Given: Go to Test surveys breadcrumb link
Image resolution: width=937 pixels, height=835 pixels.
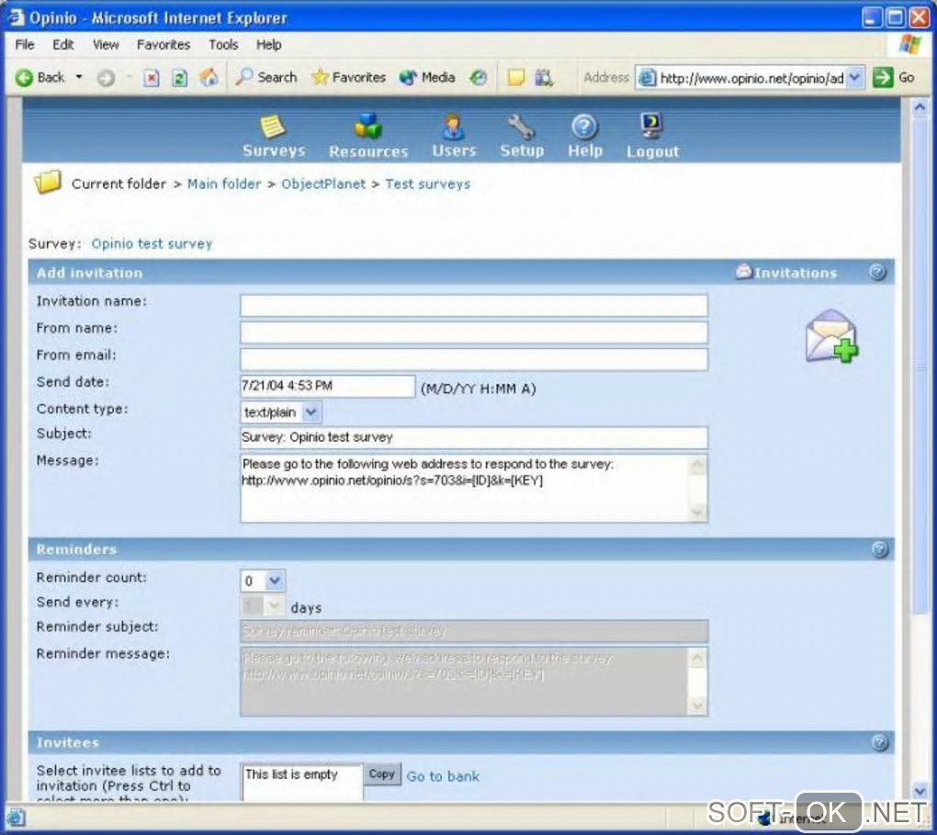Looking at the screenshot, I should click(x=427, y=184).
